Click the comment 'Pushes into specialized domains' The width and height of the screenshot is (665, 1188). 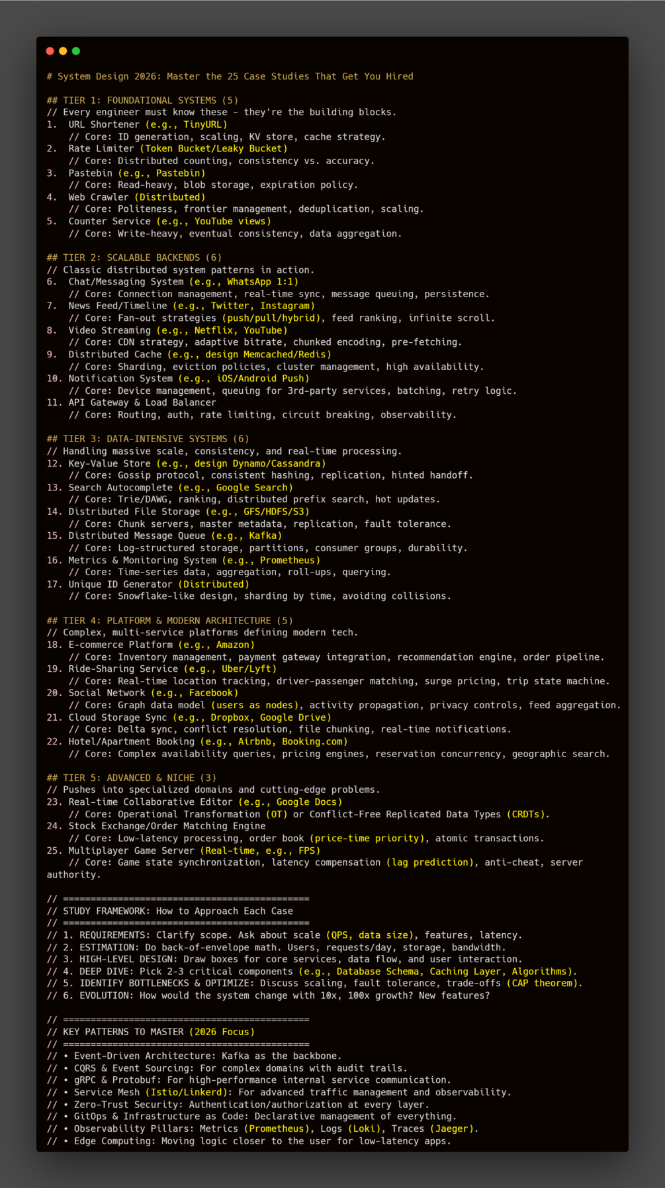click(214, 790)
